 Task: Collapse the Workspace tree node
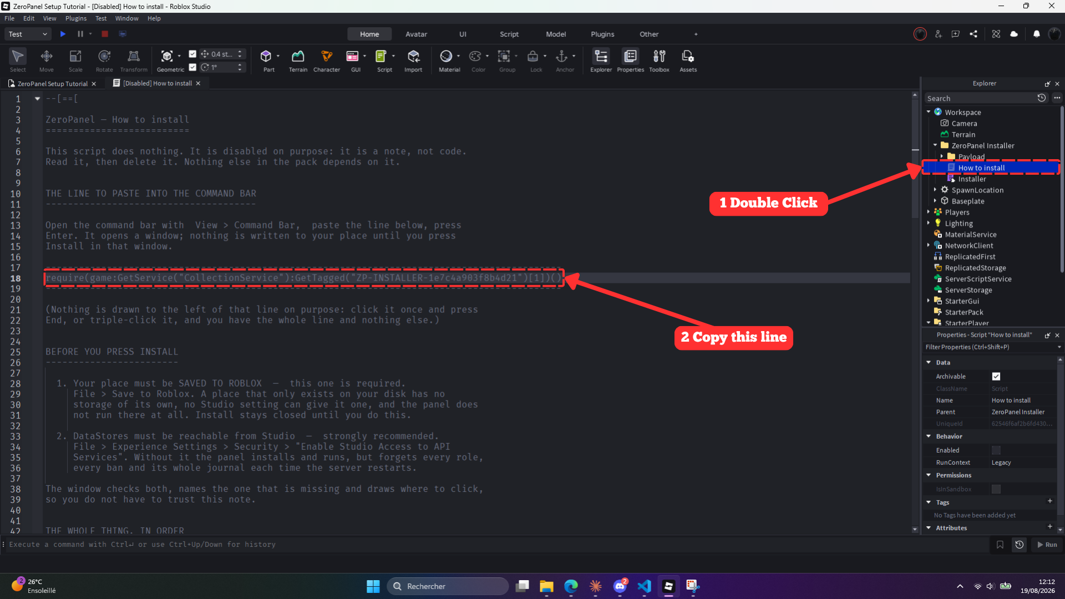tap(929, 112)
